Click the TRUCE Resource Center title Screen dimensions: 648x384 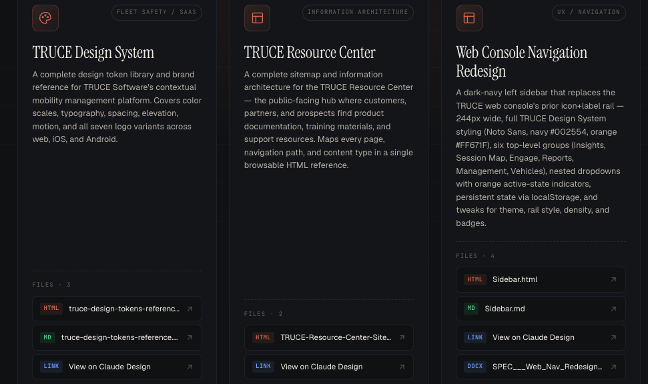pyautogui.click(x=310, y=53)
